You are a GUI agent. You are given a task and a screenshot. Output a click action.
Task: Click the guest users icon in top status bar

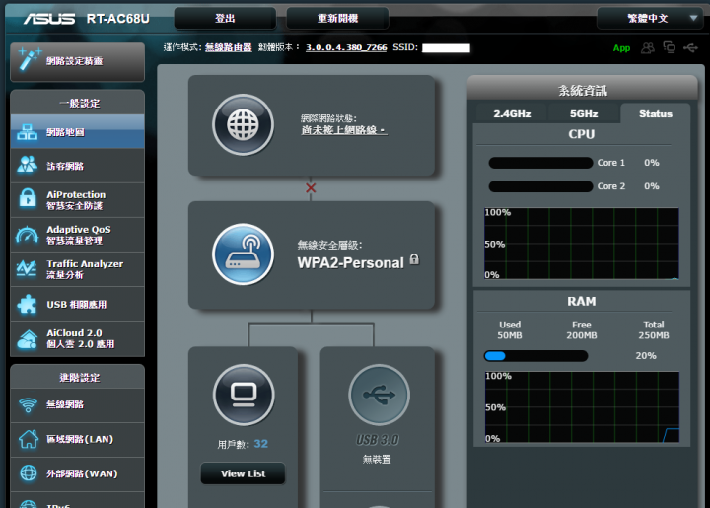click(x=648, y=47)
